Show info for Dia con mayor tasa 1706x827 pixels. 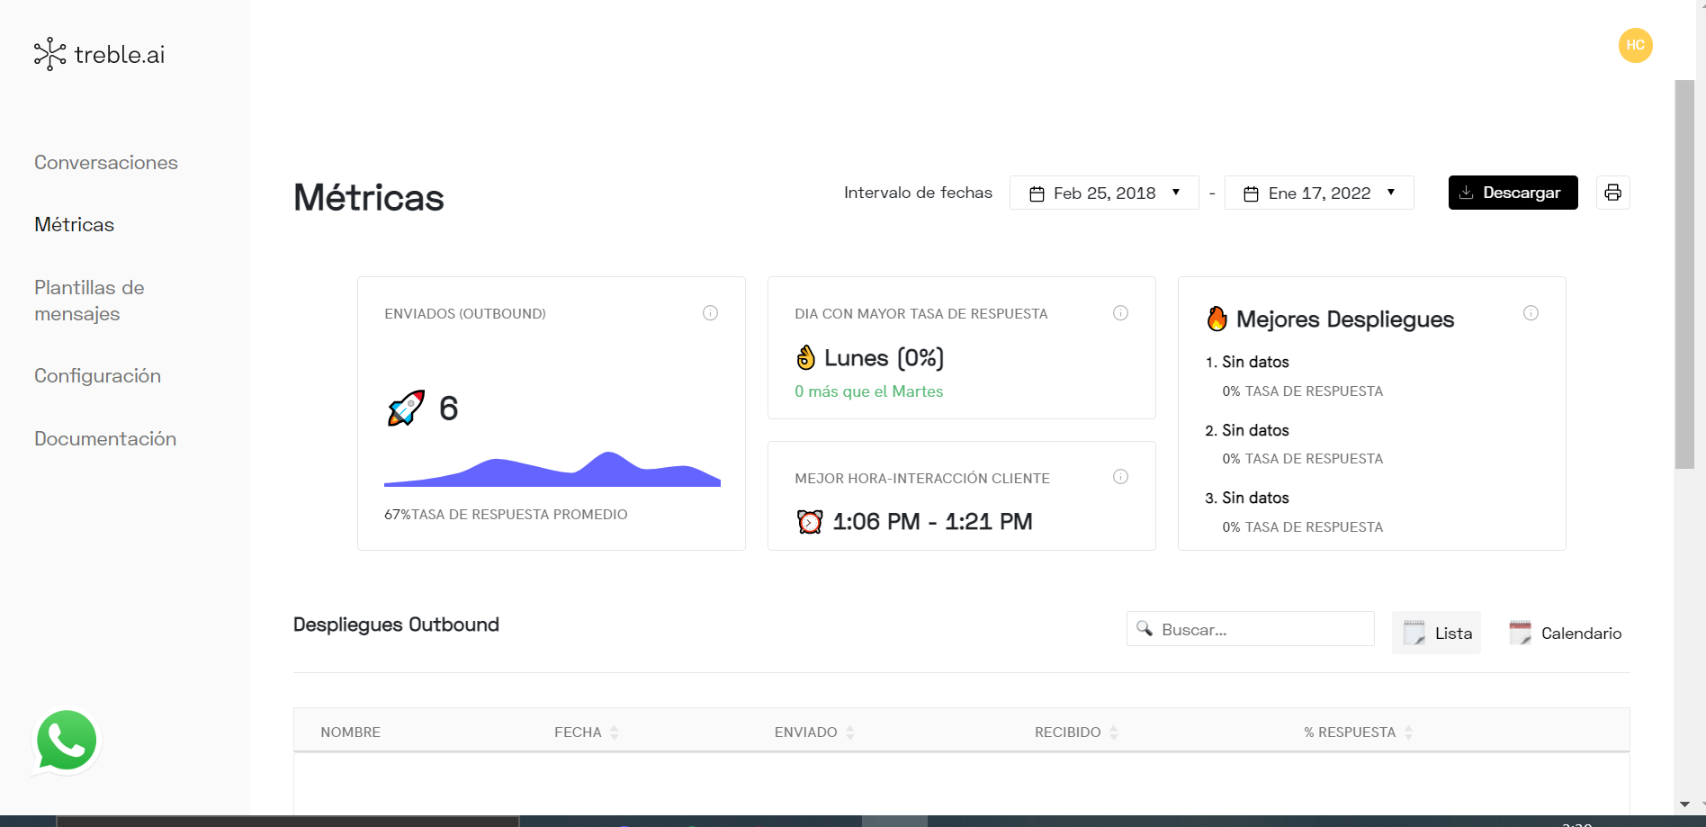tap(1120, 313)
